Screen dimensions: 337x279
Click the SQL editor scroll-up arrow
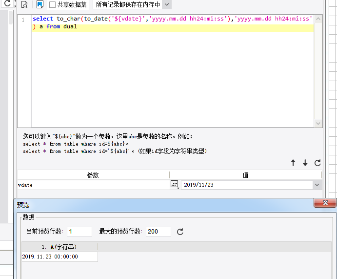[x=318, y=19]
